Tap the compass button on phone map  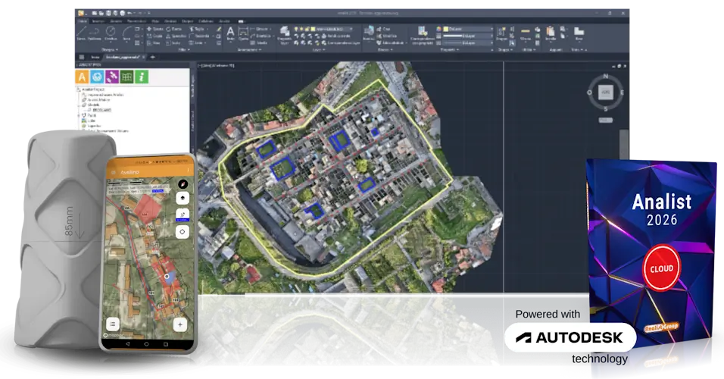[183, 184]
